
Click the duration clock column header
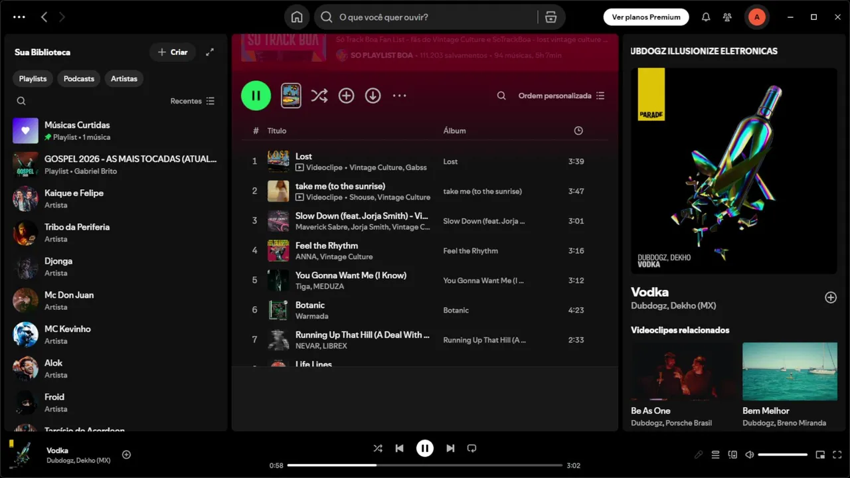click(x=578, y=131)
